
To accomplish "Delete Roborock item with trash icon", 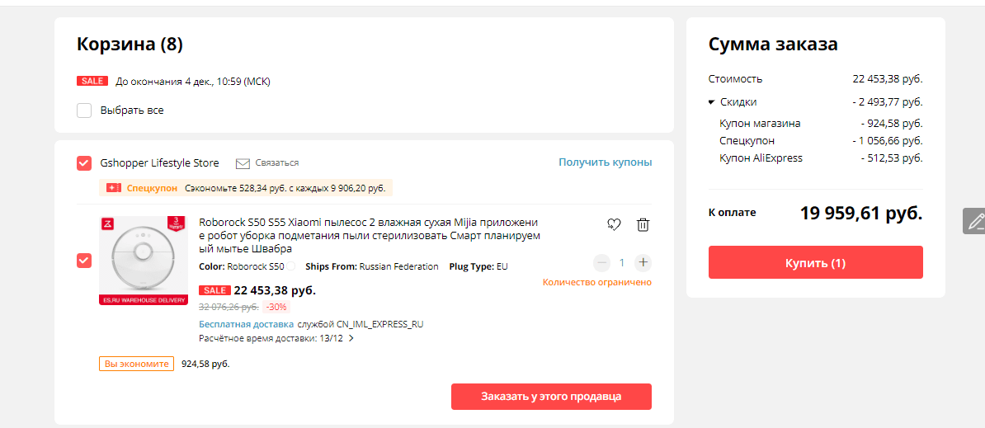I will 643,224.
